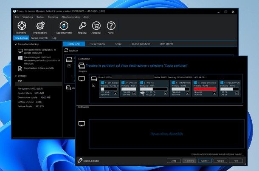Click the Aggiorna refresh arrows icon

point(66,50)
